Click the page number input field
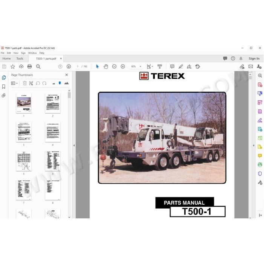Screen dimensions: 264x264 click(78, 66)
